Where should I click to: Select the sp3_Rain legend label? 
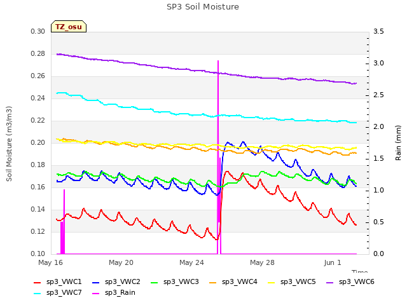(x=120, y=293)
